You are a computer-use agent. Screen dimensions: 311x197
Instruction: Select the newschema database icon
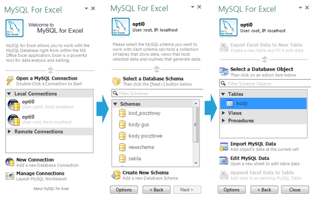(x=122, y=147)
